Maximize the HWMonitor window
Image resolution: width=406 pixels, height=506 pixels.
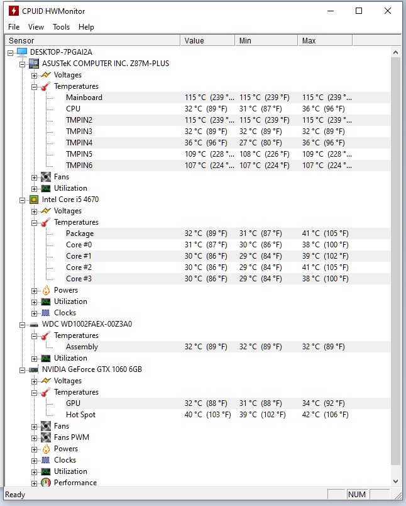click(x=359, y=11)
